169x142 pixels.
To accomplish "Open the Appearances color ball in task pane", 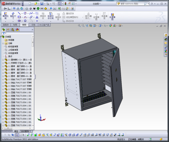I will point(165,51).
